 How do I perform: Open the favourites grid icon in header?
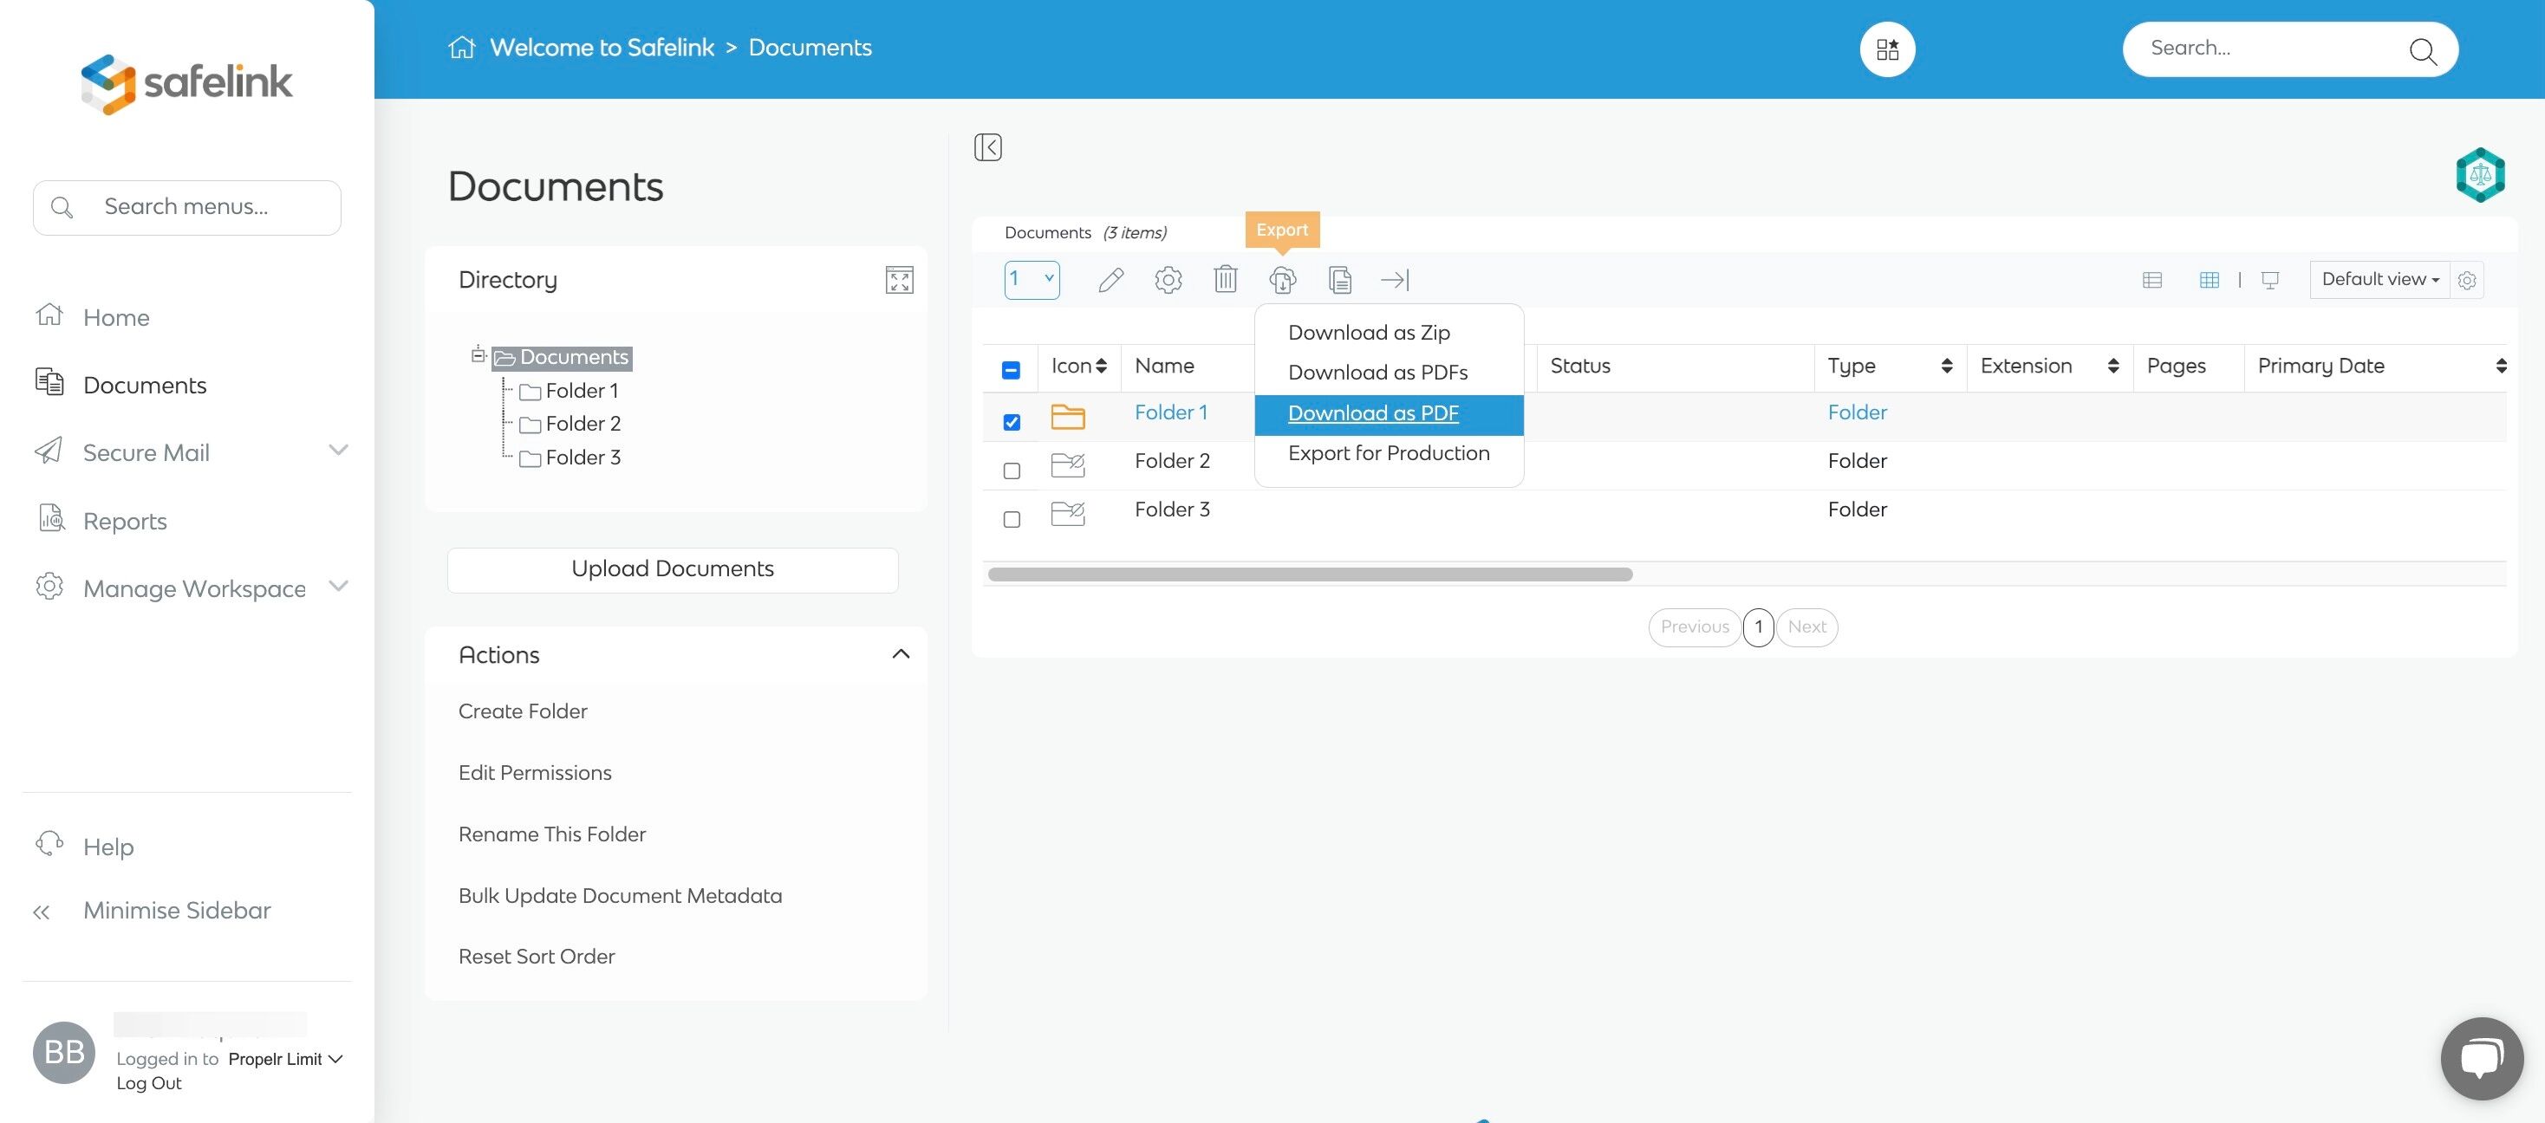click(1887, 49)
